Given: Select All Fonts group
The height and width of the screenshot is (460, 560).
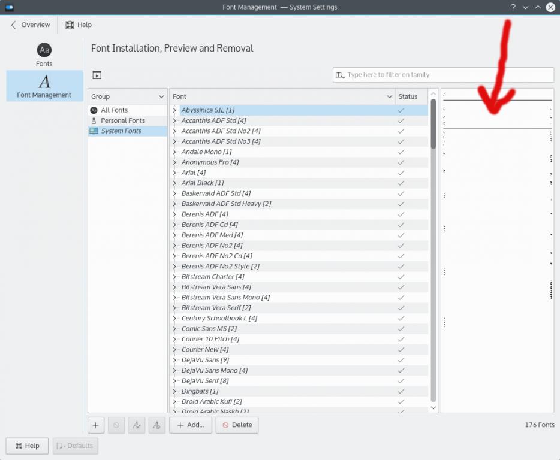Looking at the screenshot, I should pyautogui.click(x=114, y=110).
